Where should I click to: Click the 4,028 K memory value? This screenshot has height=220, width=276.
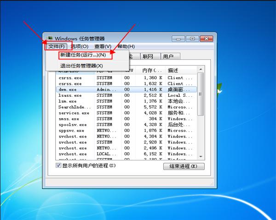153,113
